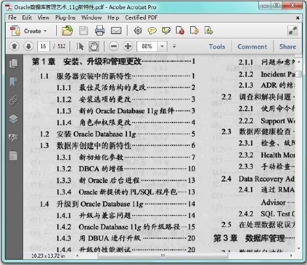Viewport: 307px width, 265px height.
Task: Click the entry 2.3.3 手动检查
Action: 267,167
